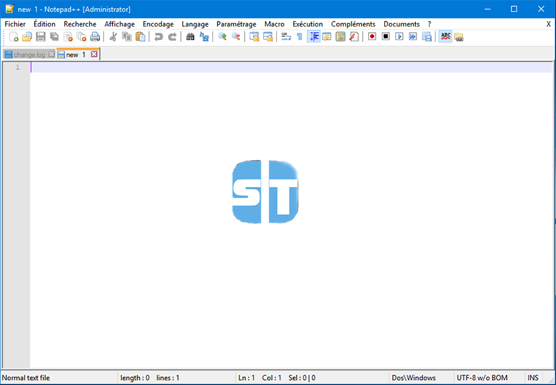Open the Compléments menu
This screenshot has height=385, width=556.
[353, 24]
